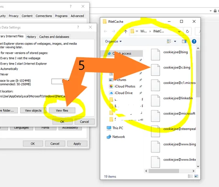This screenshot has width=219, height=187.
Task: Click the Accessibility button in Internet Options
Action: click(x=70, y=128)
